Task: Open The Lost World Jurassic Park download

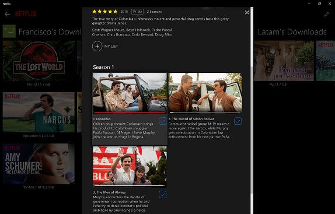Action: tap(39, 61)
